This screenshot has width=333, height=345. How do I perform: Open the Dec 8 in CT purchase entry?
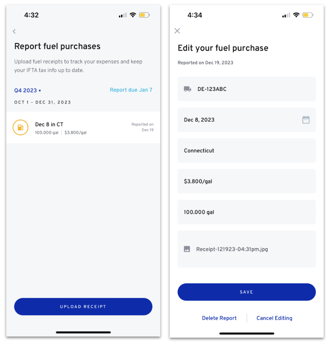click(83, 127)
